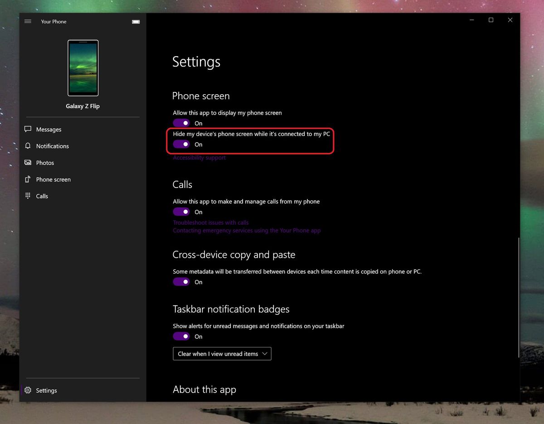The height and width of the screenshot is (424, 544).
Task: Open Accessibility support link
Action: click(x=199, y=157)
